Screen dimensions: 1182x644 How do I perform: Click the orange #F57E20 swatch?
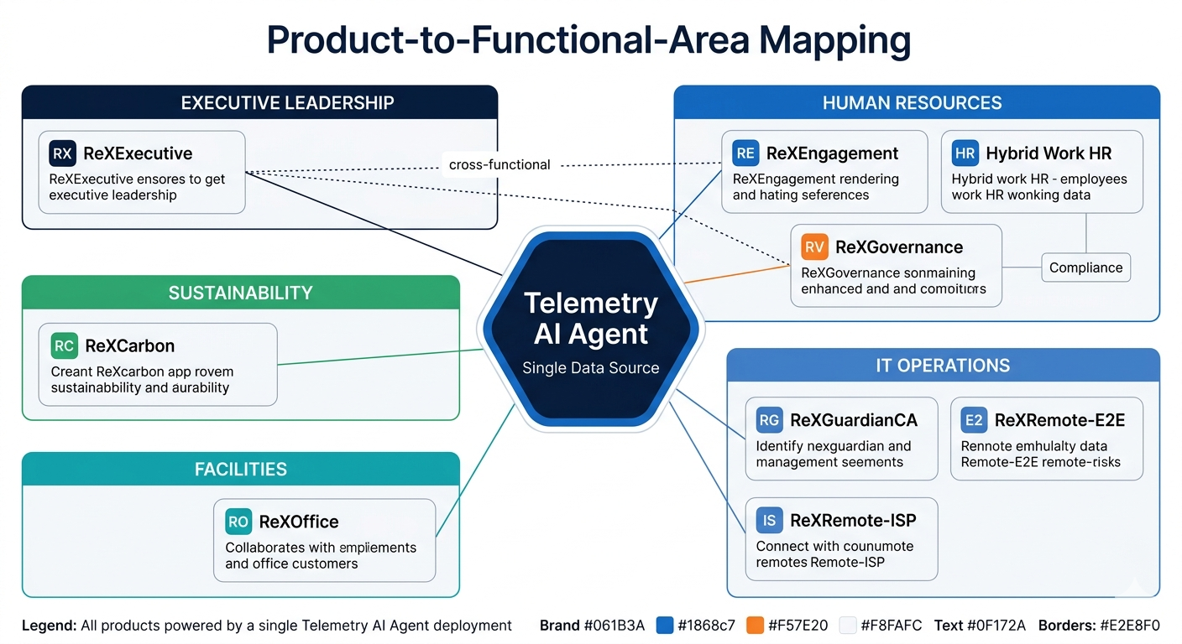(x=756, y=625)
